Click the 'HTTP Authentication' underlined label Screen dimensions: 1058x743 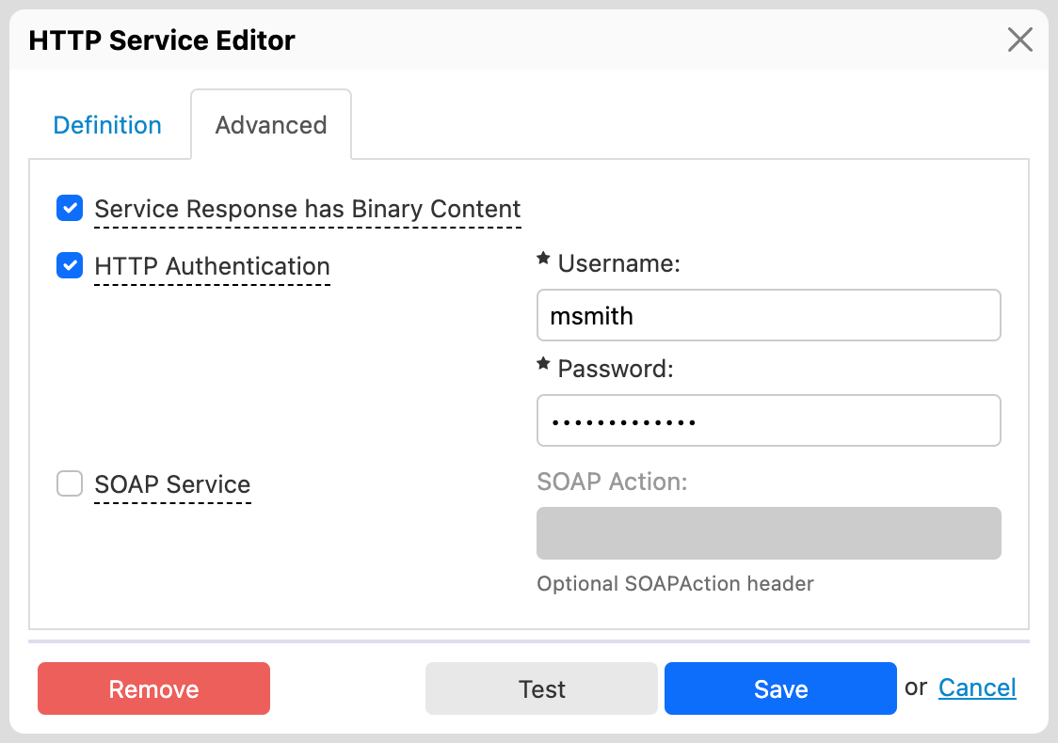pyautogui.click(x=212, y=266)
